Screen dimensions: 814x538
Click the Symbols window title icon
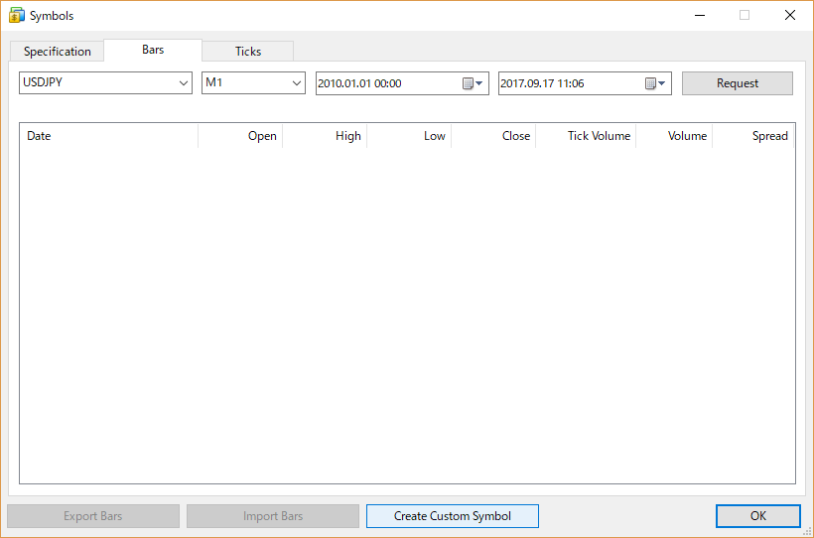coord(16,16)
